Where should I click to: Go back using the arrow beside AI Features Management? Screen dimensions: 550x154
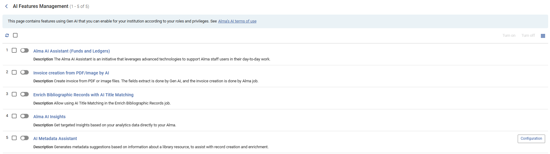click(6, 6)
